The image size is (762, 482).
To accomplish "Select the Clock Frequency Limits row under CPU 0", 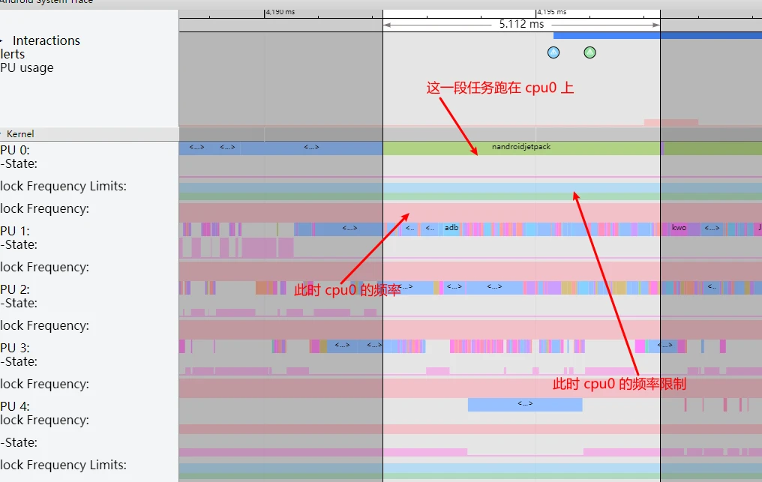I will 64,186.
